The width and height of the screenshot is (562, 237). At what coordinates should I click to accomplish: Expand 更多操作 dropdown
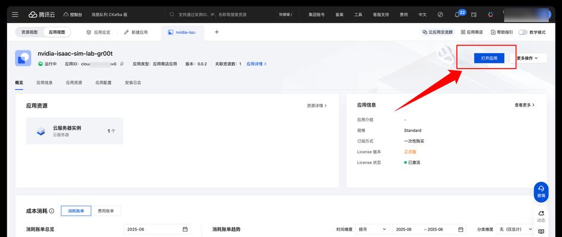tap(528, 58)
